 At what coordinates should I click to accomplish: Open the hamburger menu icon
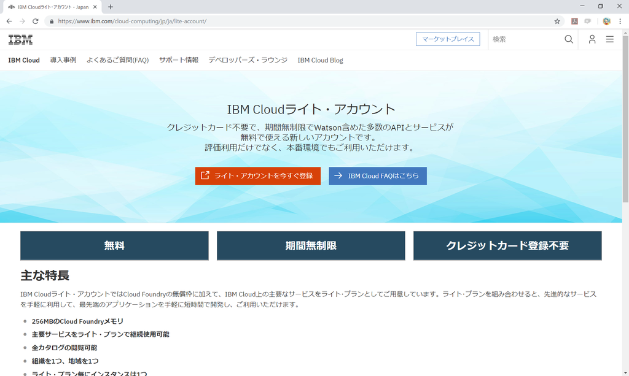[609, 39]
